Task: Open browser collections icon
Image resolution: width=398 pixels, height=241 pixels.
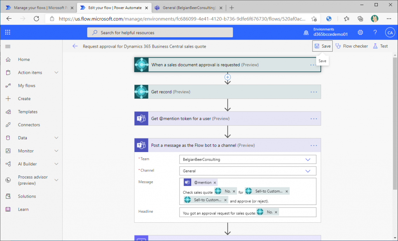Action: point(360,19)
